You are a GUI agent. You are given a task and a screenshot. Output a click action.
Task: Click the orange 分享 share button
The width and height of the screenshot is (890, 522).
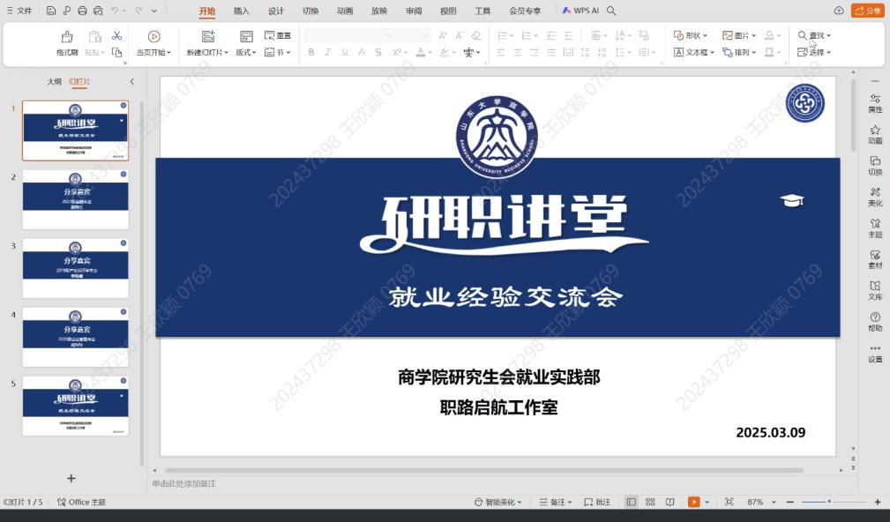pos(867,11)
